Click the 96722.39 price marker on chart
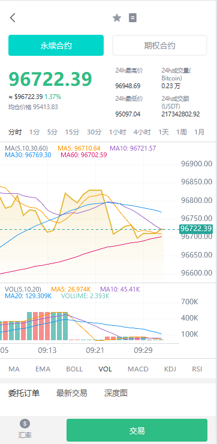This screenshot has height=444, width=217. click(x=196, y=229)
